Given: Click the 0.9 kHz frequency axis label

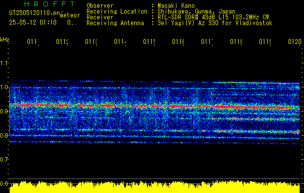Looking at the screenshot, I should click(x=4, y=111).
